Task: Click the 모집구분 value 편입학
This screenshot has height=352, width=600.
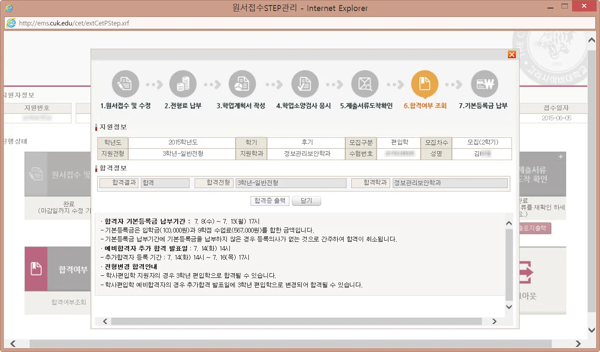Action: click(x=399, y=143)
